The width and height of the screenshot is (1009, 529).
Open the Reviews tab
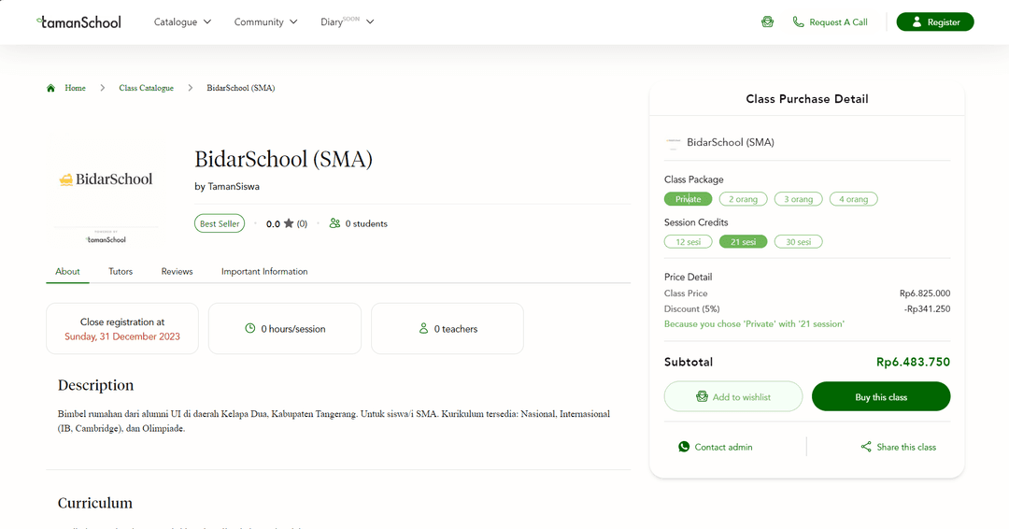click(177, 272)
